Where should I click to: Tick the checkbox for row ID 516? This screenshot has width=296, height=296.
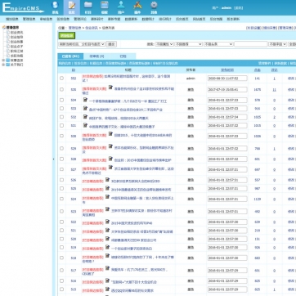[61, 280]
